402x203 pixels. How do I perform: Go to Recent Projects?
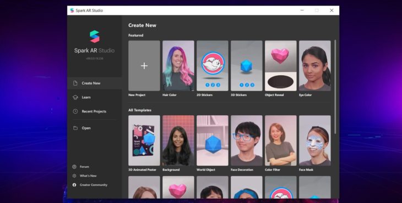click(x=94, y=111)
